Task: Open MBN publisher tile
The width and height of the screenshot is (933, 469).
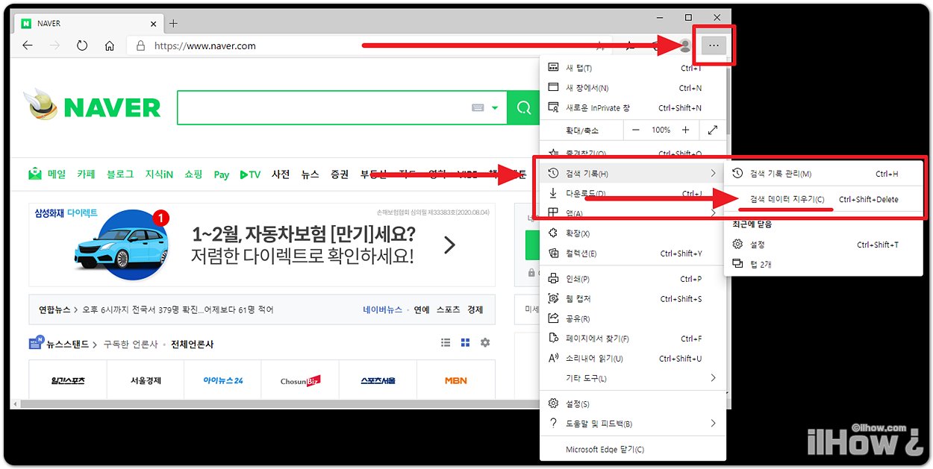Action: tap(455, 380)
